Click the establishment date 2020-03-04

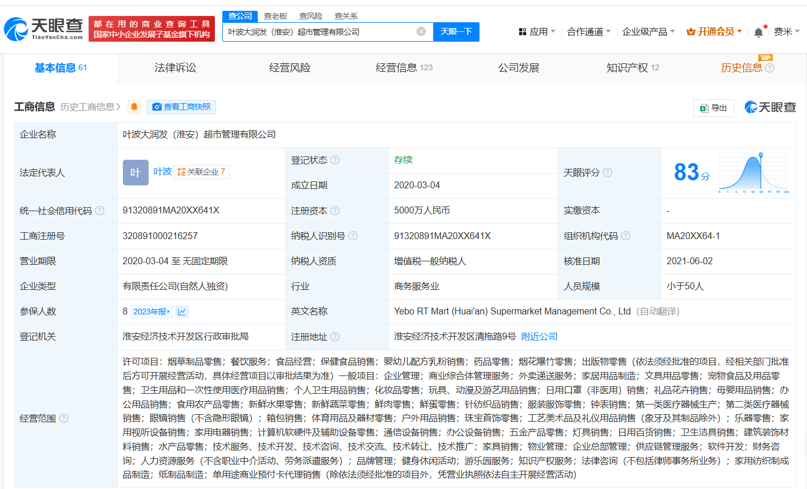(417, 185)
